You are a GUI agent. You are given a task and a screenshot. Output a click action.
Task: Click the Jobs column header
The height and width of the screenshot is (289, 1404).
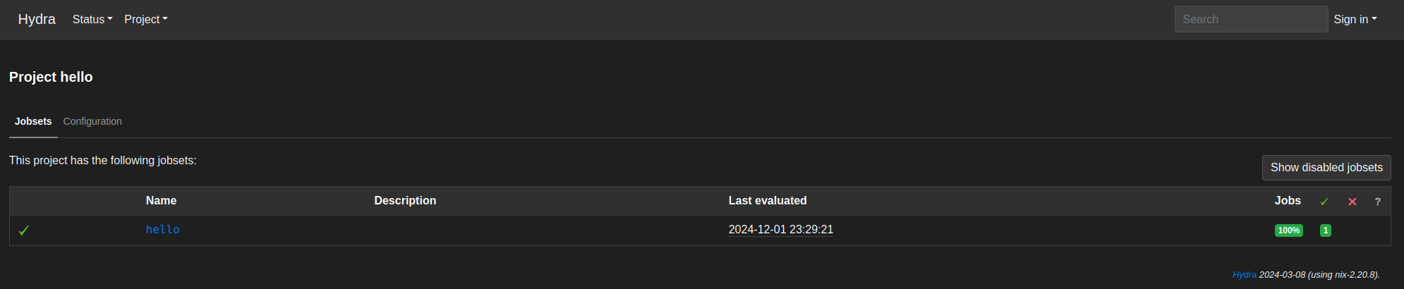[x=1288, y=201]
